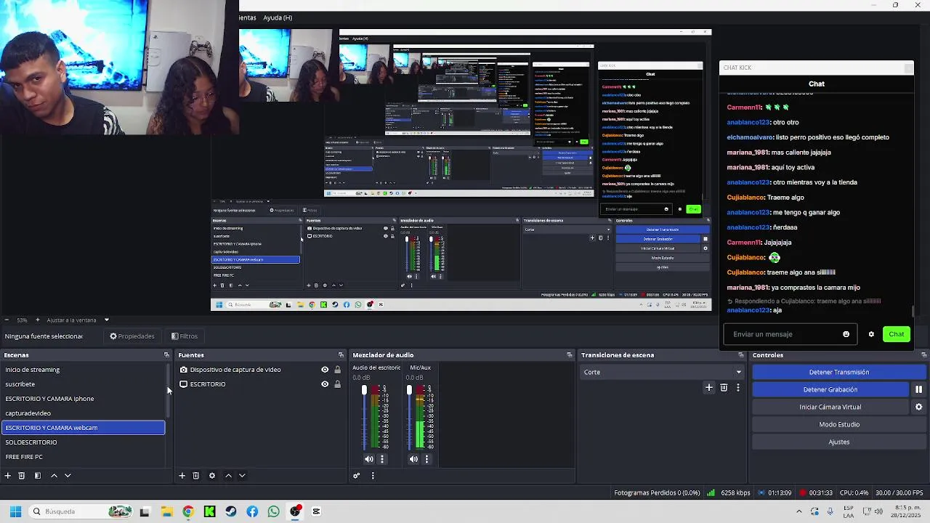Screen dimensions: 930x523
Task: Select the FREE FIRE PC scene
Action: [x=83, y=457]
